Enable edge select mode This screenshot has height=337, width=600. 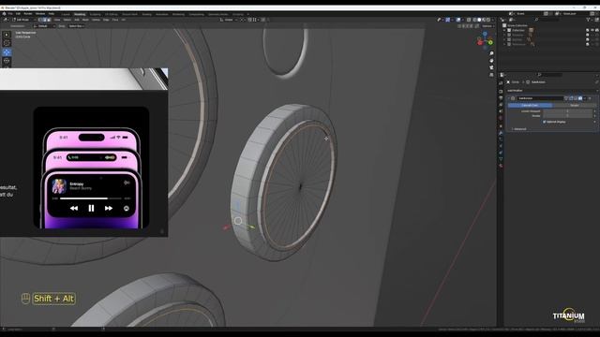pos(44,20)
